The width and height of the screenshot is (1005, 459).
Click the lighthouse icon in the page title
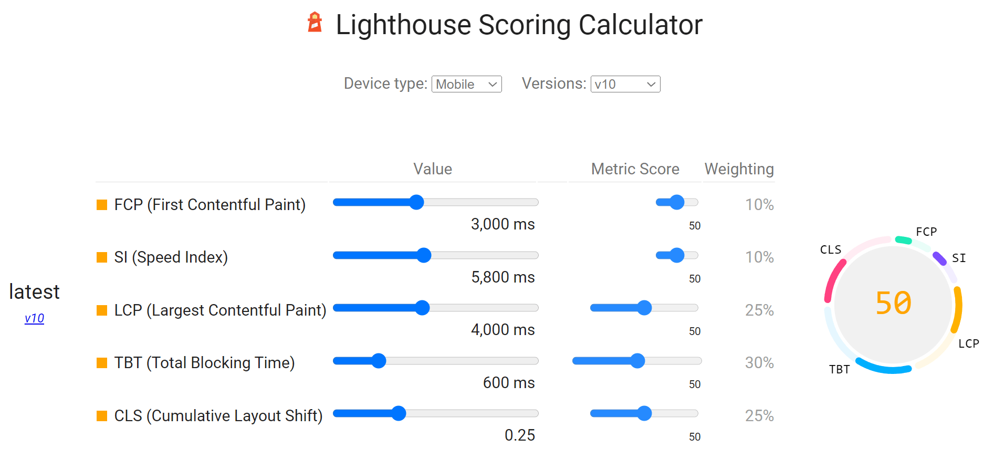click(315, 24)
